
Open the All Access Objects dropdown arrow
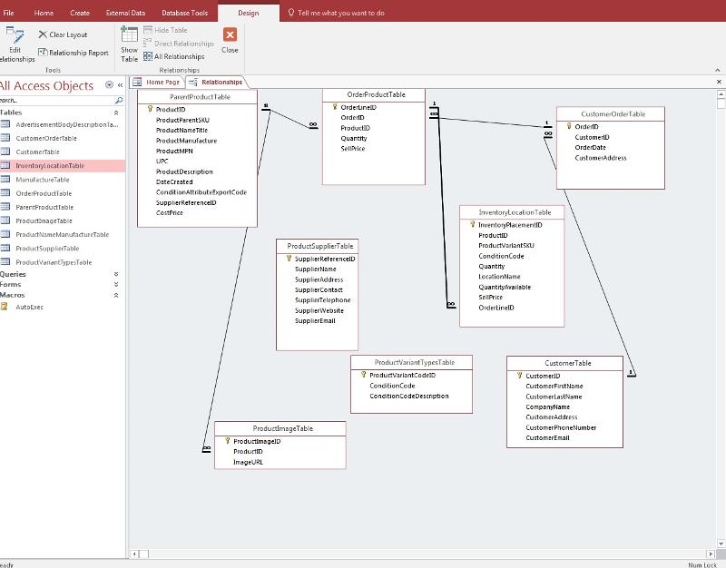tap(109, 85)
